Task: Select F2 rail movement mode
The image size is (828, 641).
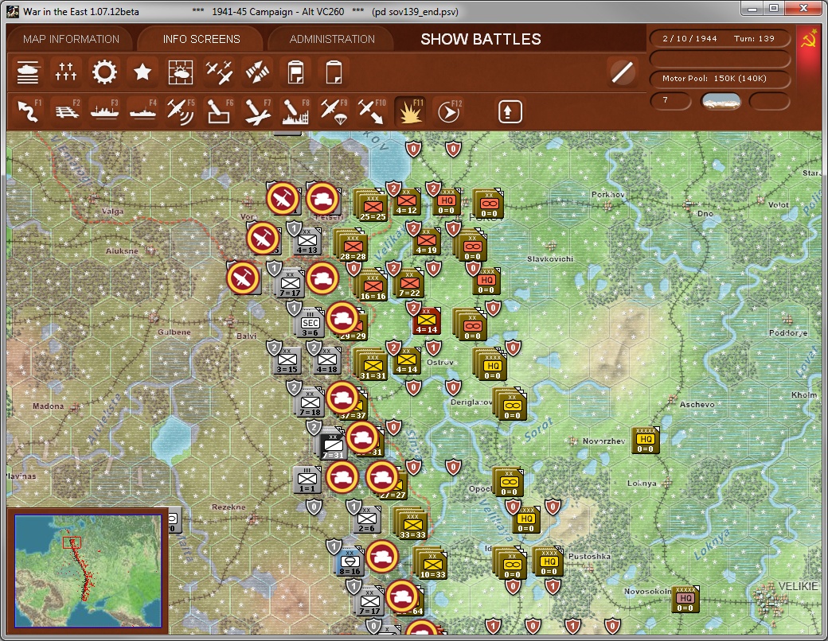Action: coord(66,111)
